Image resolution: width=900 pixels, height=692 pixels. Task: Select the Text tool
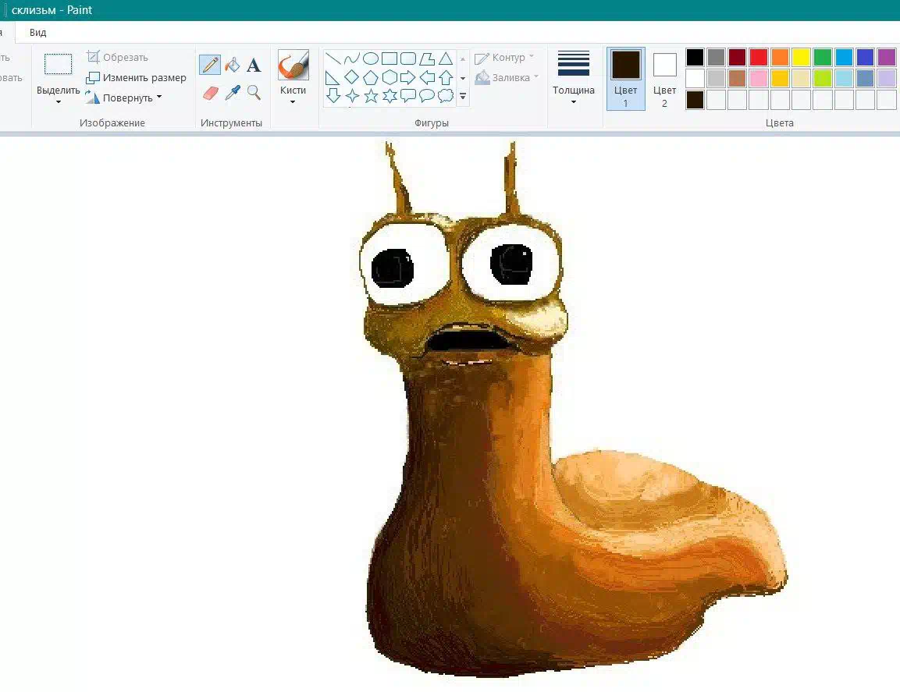(254, 65)
